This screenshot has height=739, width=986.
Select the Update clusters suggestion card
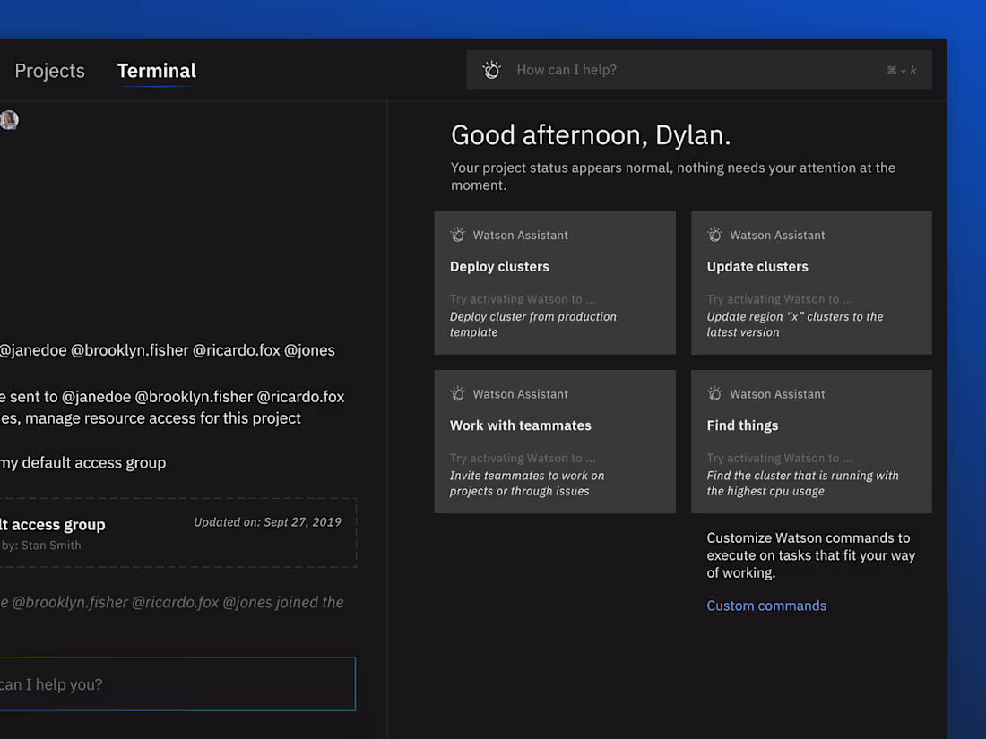tap(810, 282)
